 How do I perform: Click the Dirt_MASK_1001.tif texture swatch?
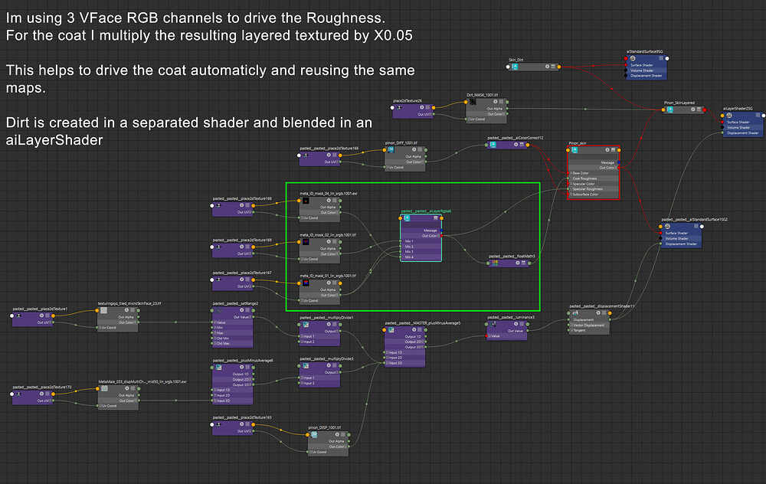pos(473,102)
